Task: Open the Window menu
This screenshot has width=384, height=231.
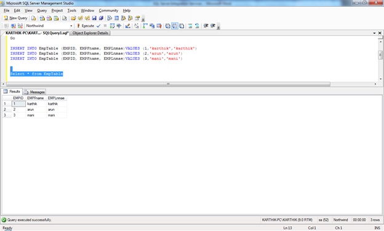Action: point(87,10)
